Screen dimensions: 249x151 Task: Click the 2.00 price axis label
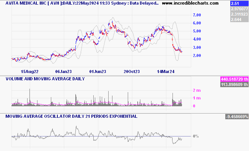[x=197, y=55]
